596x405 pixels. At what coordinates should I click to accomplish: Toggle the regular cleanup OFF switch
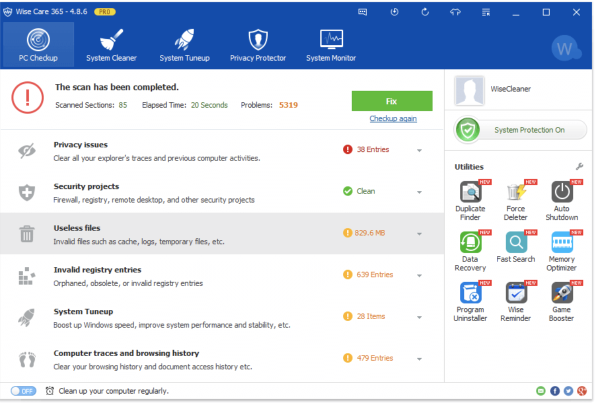point(23,391)
